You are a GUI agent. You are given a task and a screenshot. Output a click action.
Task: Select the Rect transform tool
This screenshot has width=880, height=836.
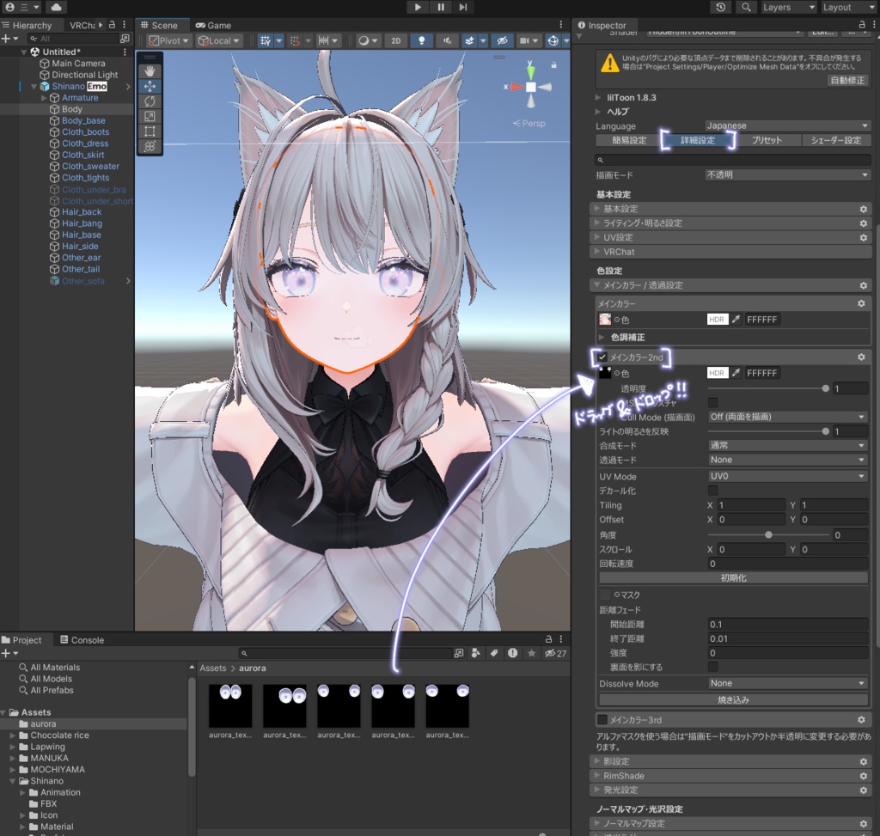coord(150,131)
